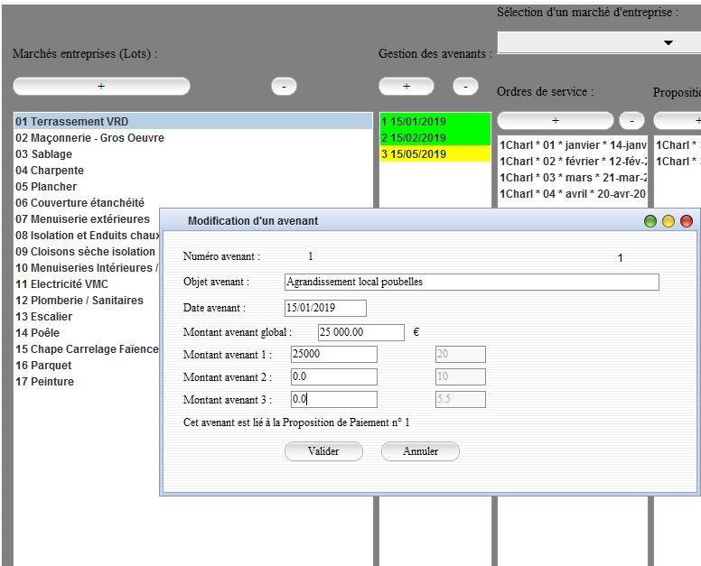Viewport: 701px width, 566px height.
Task: Select lot 01 Terrassement VRD
Action: 193,122
